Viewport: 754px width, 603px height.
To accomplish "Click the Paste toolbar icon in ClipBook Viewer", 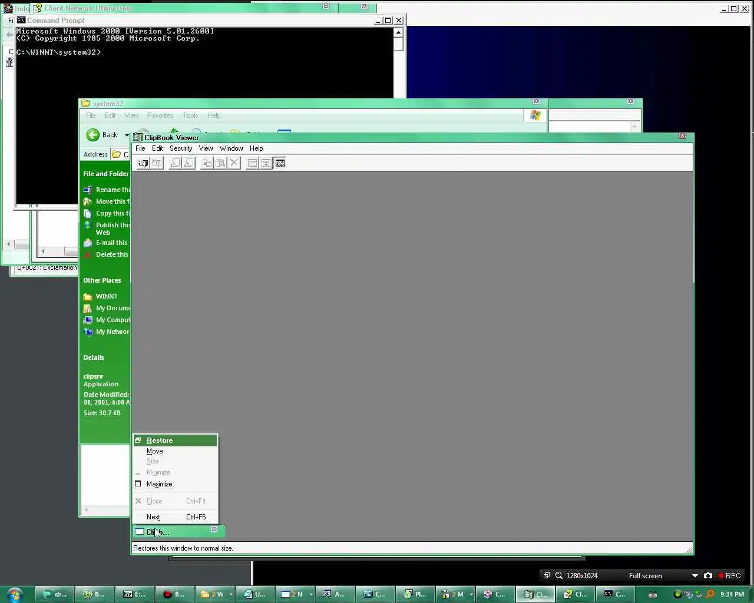I will 220,163.
